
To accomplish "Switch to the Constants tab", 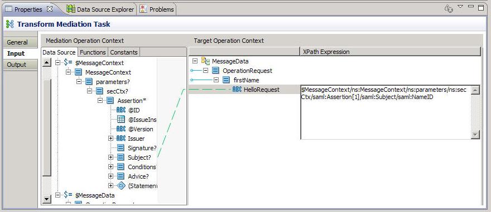I will point(124,52).
